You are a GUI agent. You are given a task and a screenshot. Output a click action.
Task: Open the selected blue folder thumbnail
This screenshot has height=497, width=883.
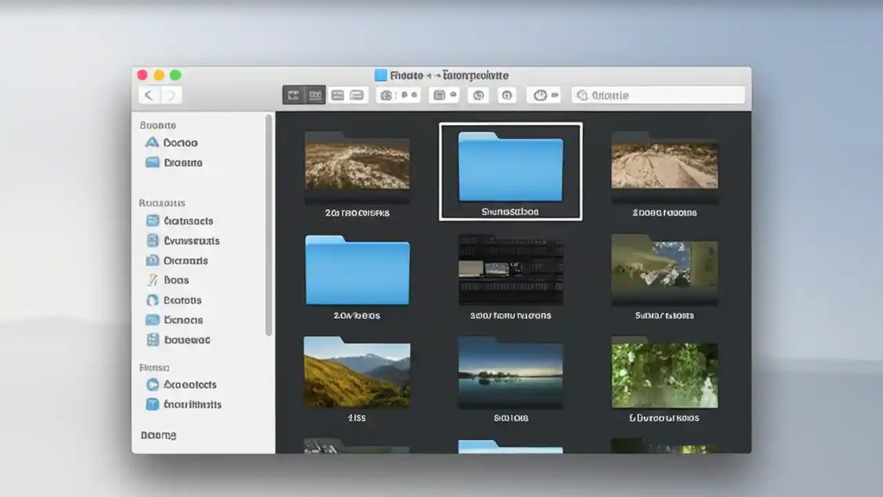coord(510,168)
